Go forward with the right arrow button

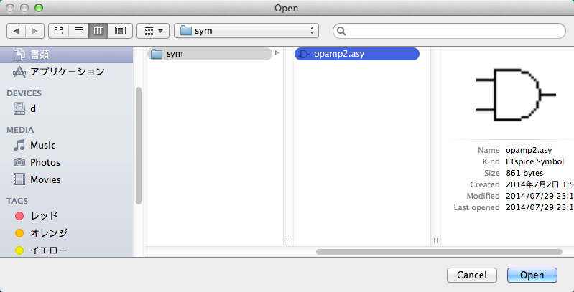click(34, 31)
